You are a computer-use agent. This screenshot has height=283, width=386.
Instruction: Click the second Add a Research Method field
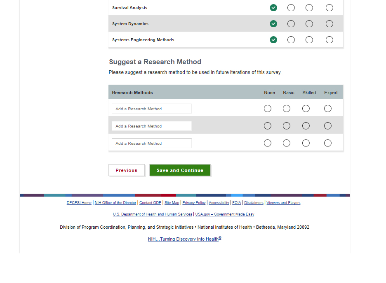[151, 126]
